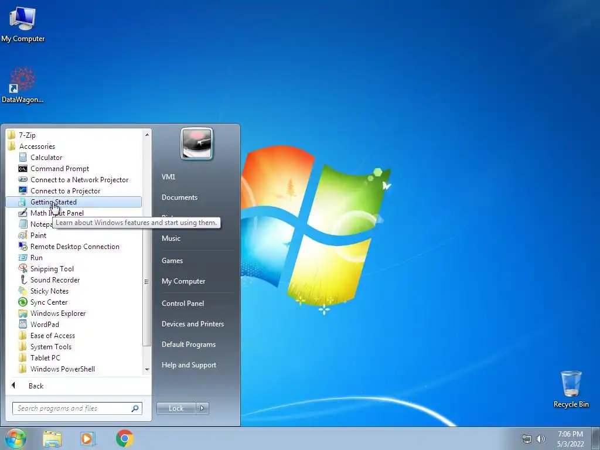Launch Command Prompt from its icon
The image size is (600, 450).
pos(23,168)
